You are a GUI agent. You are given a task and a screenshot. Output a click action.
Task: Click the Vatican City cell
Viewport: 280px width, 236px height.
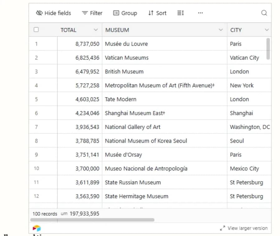tap(249, 57)
